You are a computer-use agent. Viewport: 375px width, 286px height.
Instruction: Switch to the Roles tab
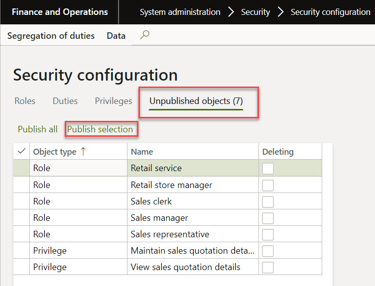[25, 101]
